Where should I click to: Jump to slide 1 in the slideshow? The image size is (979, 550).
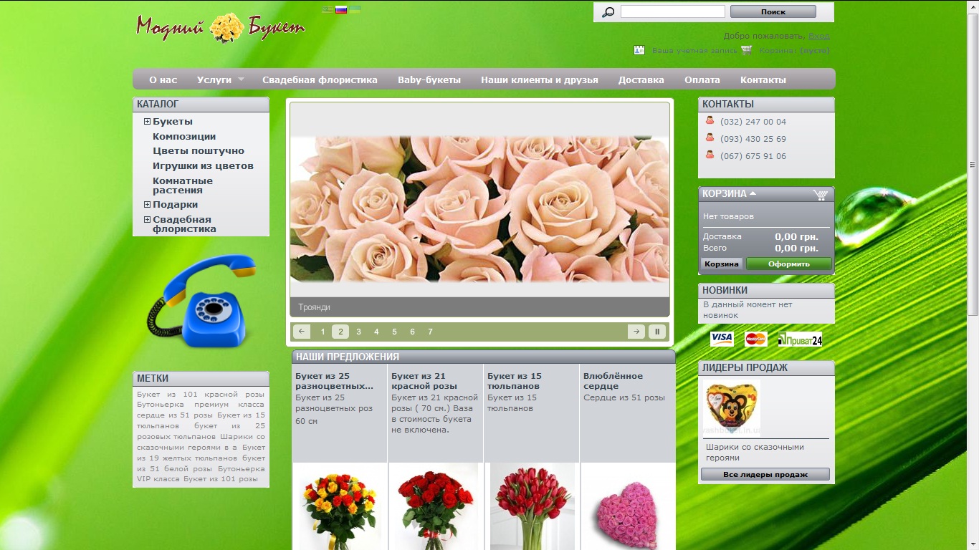[x=323, y=332]
